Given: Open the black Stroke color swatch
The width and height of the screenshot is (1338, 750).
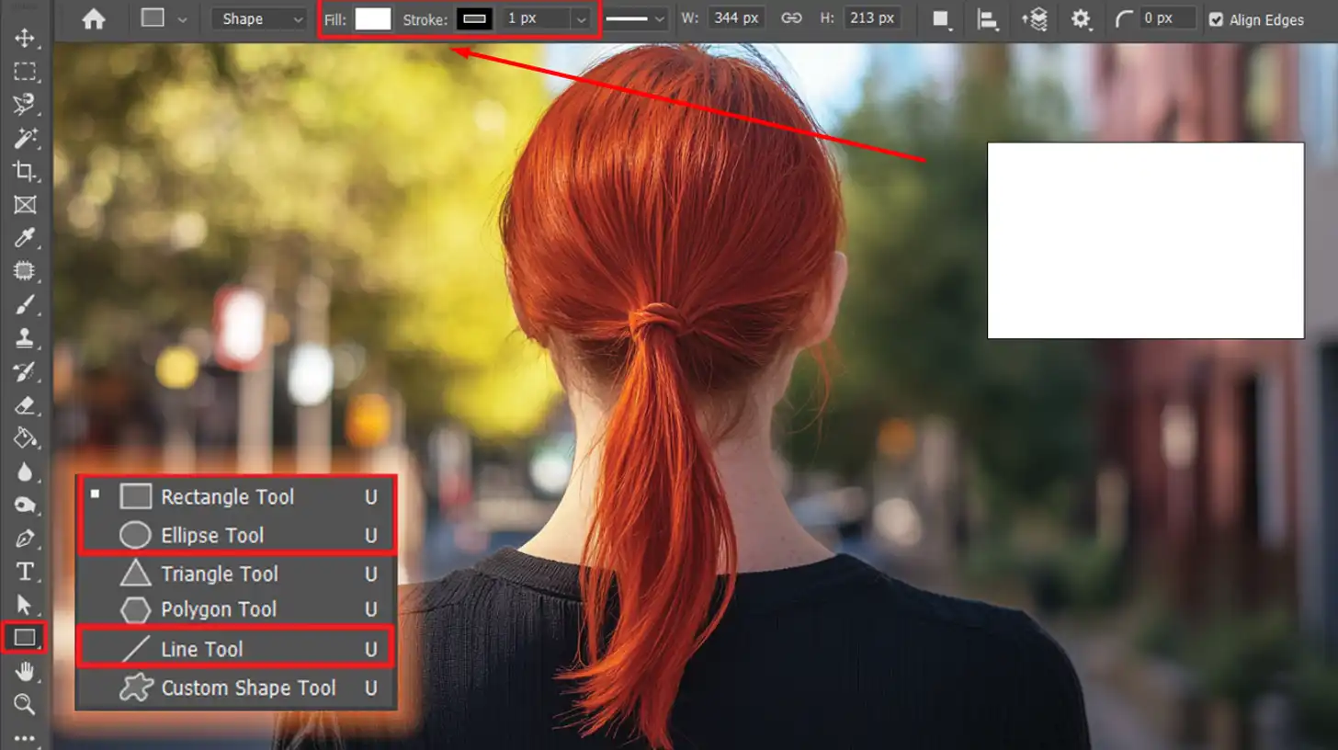Looking at the screenshot, I should (474, 18).
